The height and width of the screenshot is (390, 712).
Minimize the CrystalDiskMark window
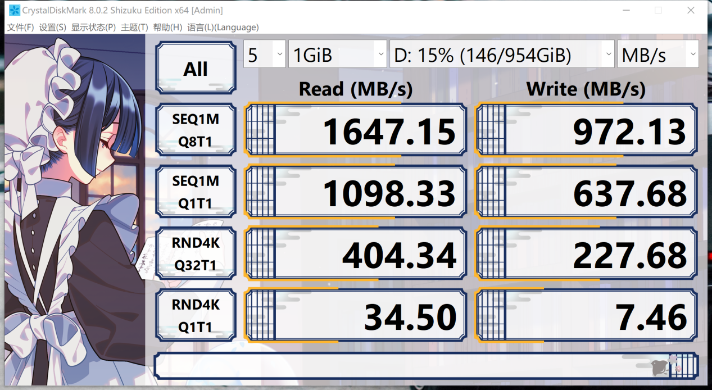click(625, 10)
